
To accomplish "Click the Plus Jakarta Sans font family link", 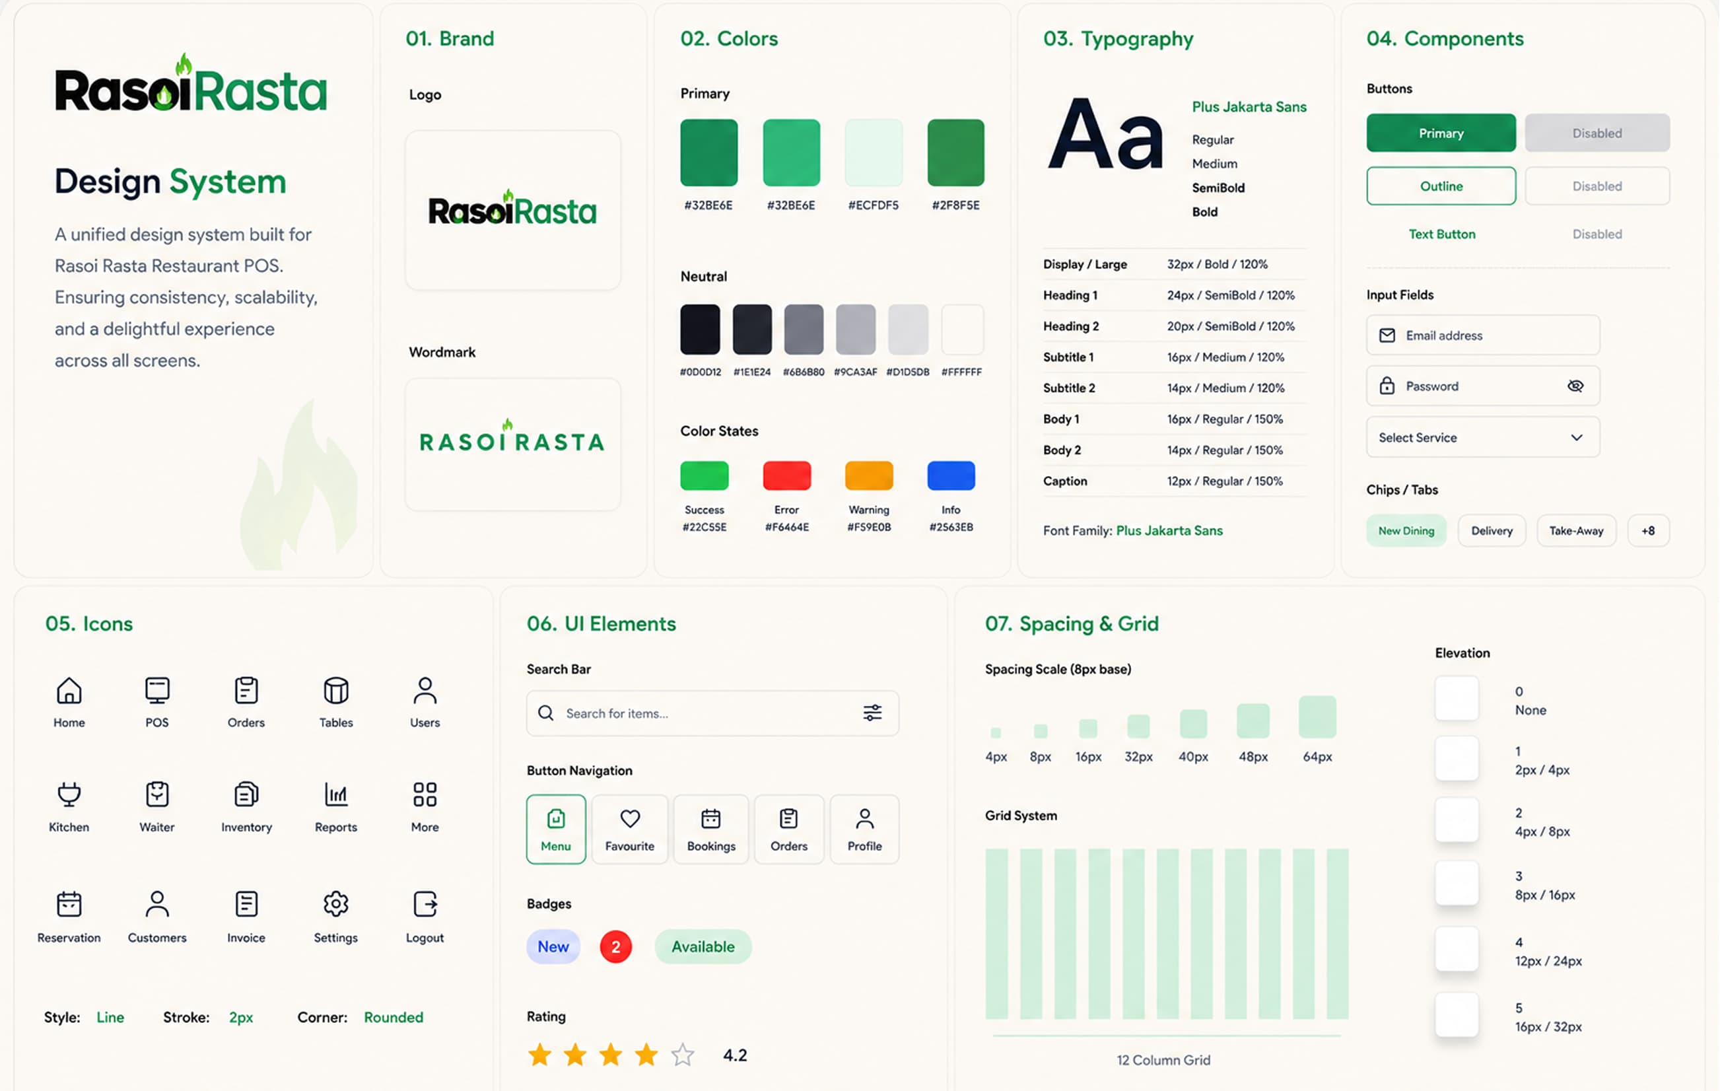I will 1169,531.
